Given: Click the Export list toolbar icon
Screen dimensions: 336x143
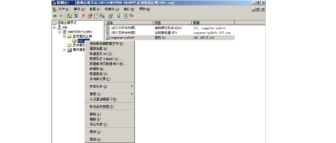Looking at the screenshot, I should pyautogui.click(x=102, y=16).
